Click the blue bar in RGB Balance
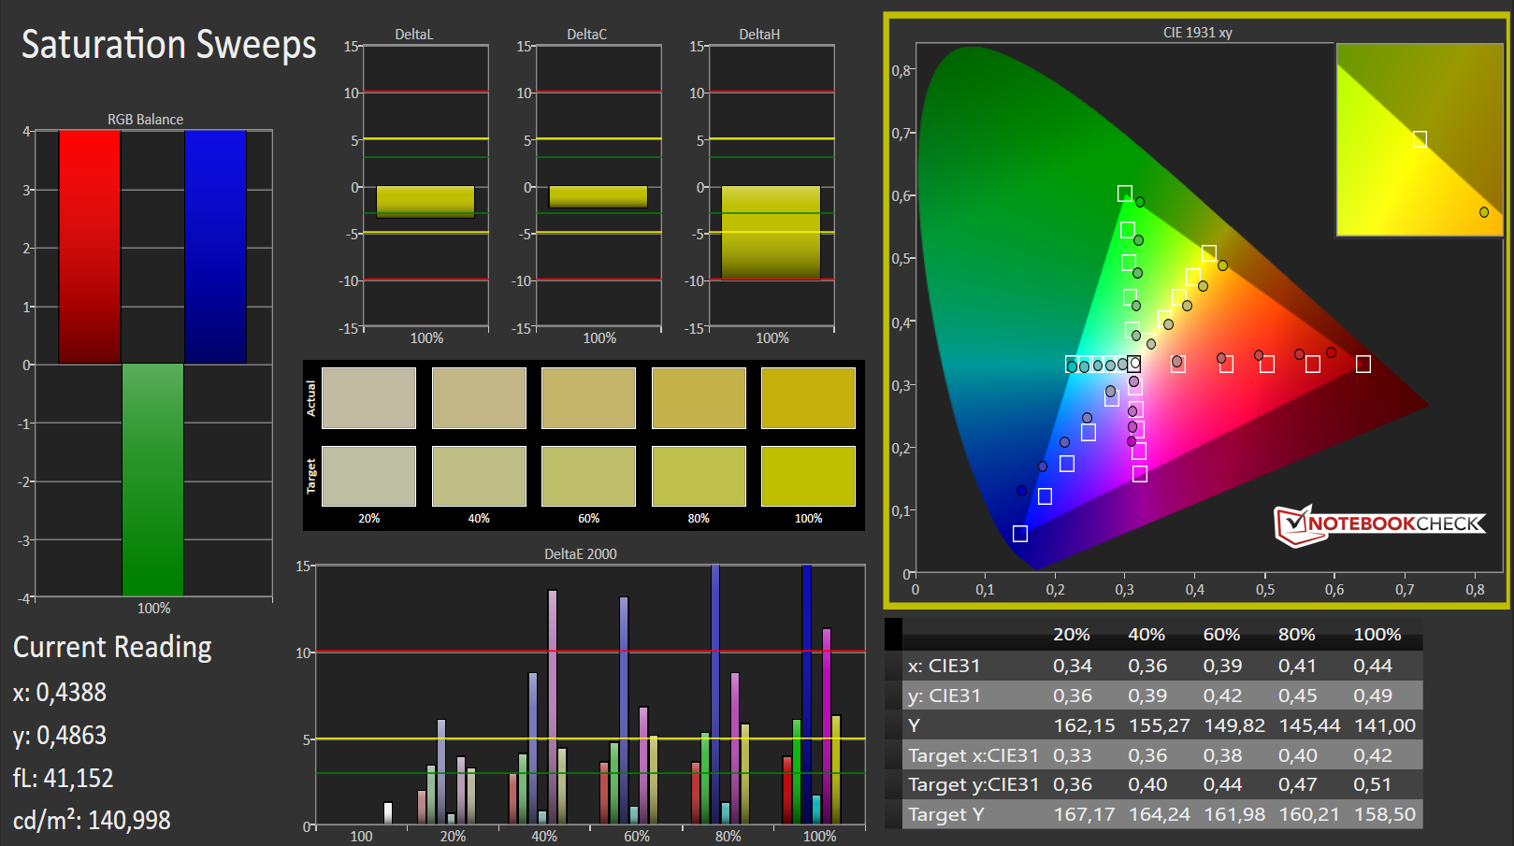Viewport: 1514px width, 846px height. coord(215,247)
